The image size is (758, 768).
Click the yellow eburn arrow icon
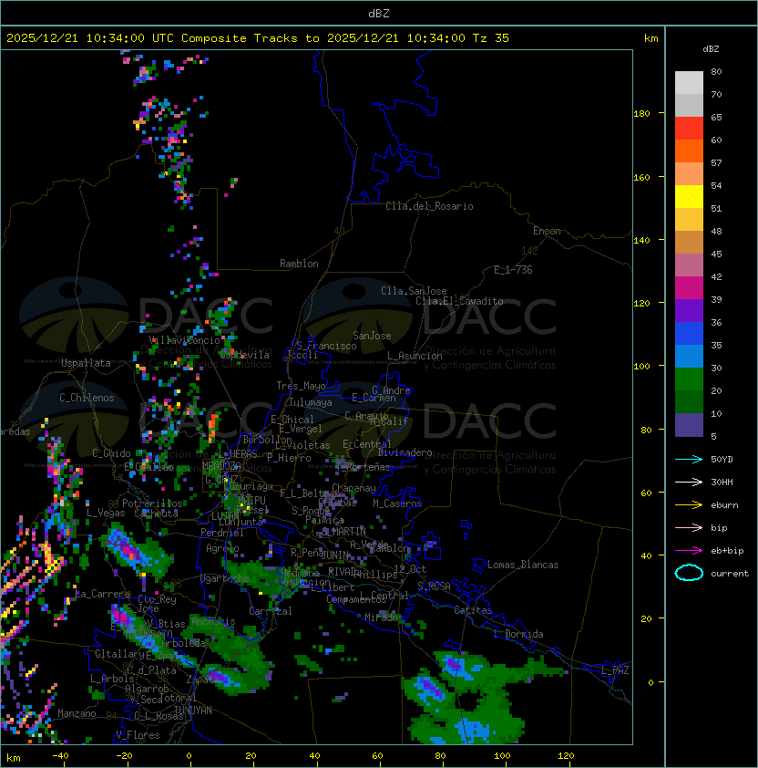click(689, 505)
